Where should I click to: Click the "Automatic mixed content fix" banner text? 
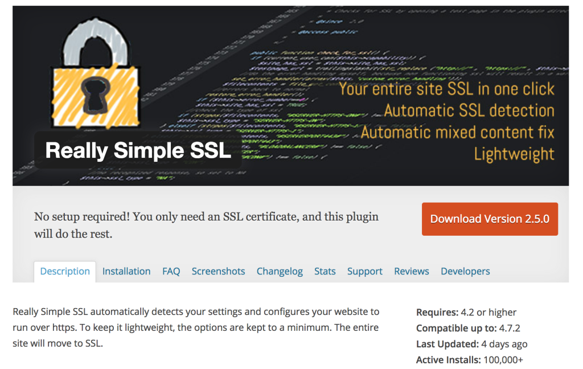click(x=457, y=132)
